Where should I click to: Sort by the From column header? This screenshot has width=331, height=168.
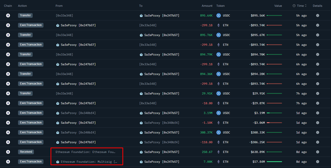59,6
